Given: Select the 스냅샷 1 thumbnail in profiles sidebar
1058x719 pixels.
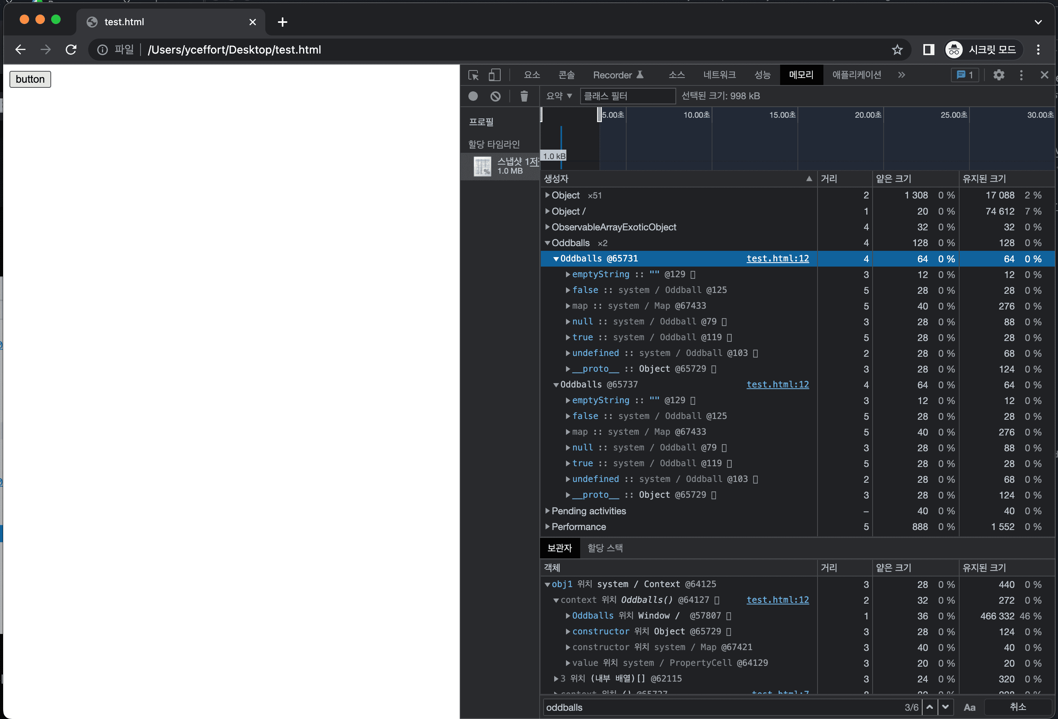Looking at the screenshot, I should point(482,166).
